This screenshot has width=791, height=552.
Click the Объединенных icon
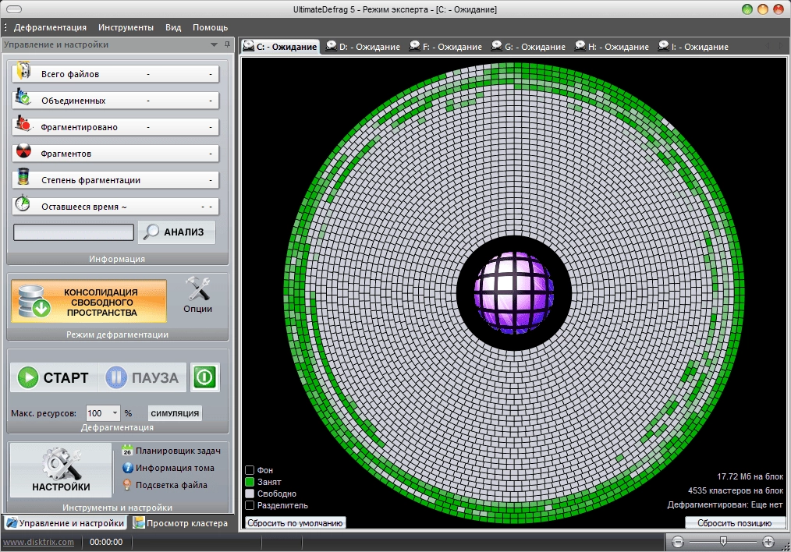pyautogui.click(x=23, y=97)
